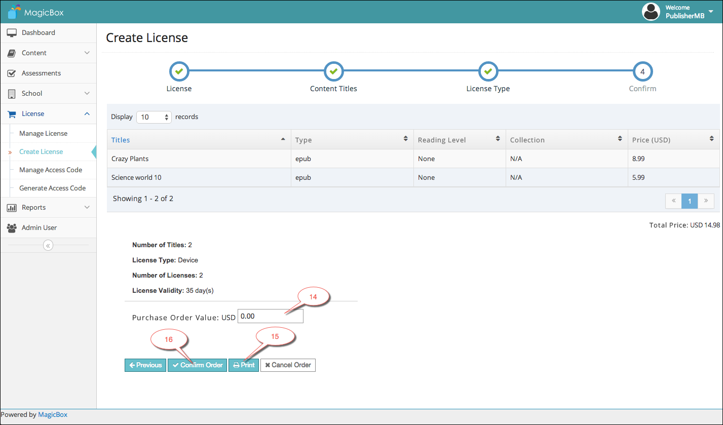Open the Admin User menu item
This screenshot has height=425, width=723.
48,228
